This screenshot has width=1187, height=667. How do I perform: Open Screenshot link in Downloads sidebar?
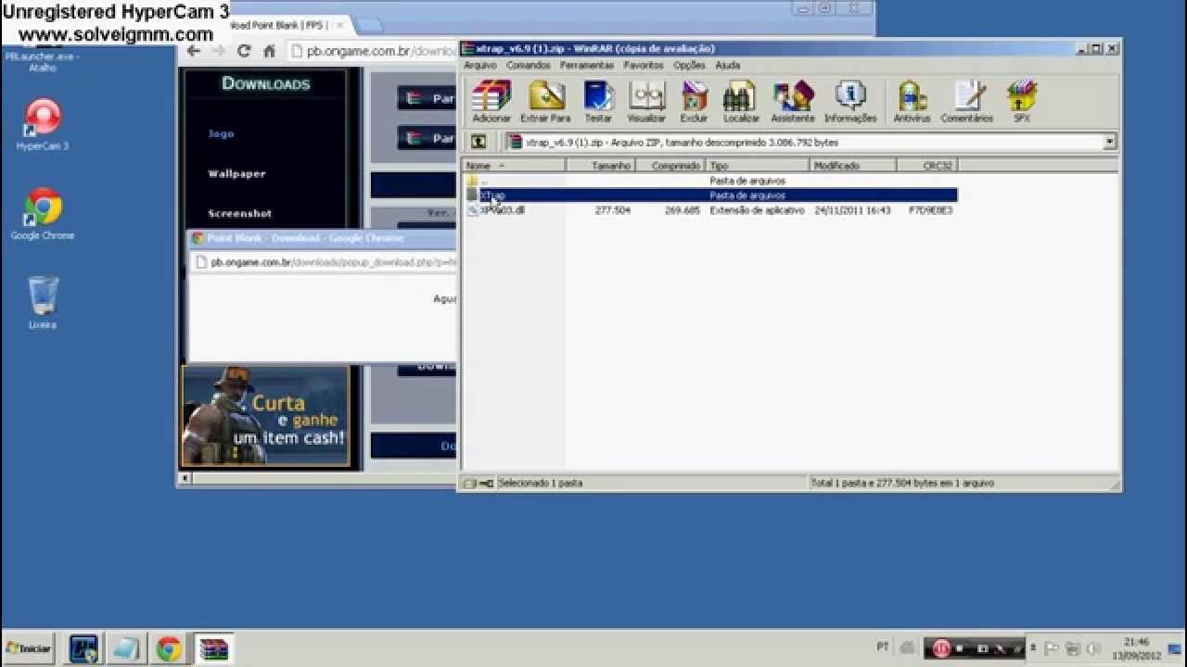click(239, 213)
